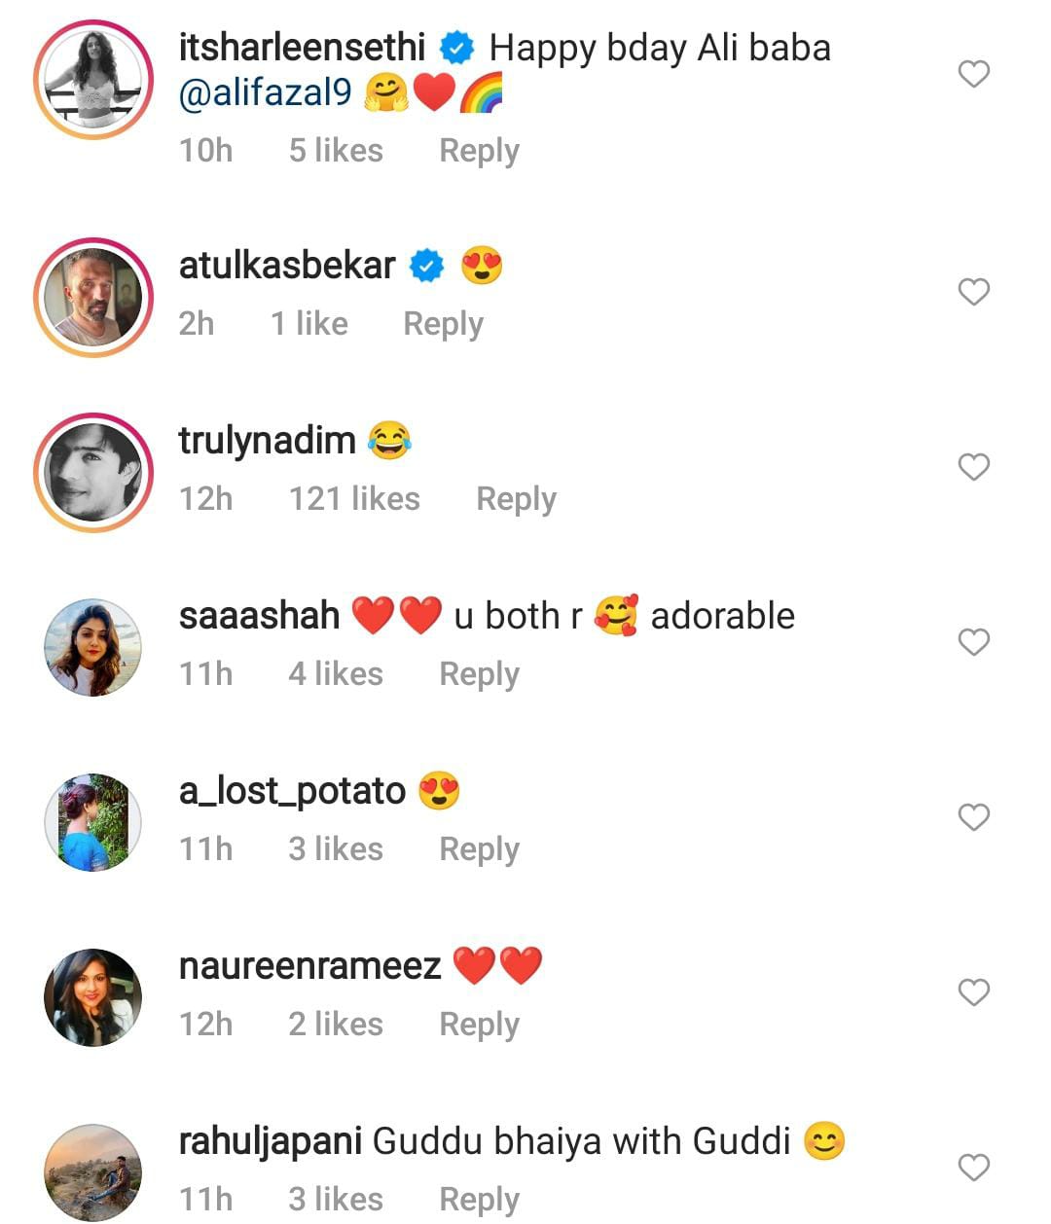View atulkasbekar's story avatar

click(93, 297)
